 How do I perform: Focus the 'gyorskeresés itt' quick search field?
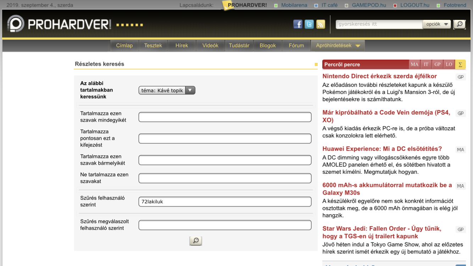[x=379, y=24]
